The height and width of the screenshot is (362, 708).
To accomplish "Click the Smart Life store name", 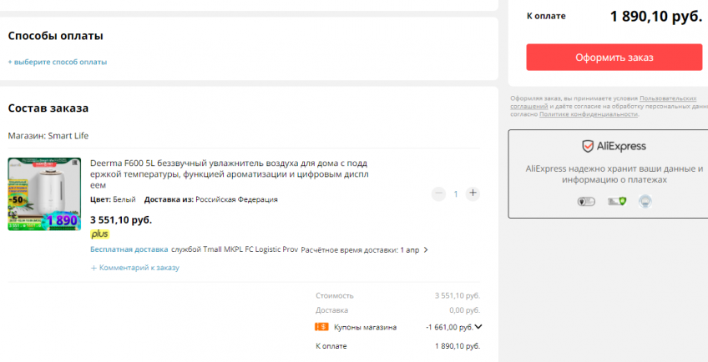I will coord(68,136).
